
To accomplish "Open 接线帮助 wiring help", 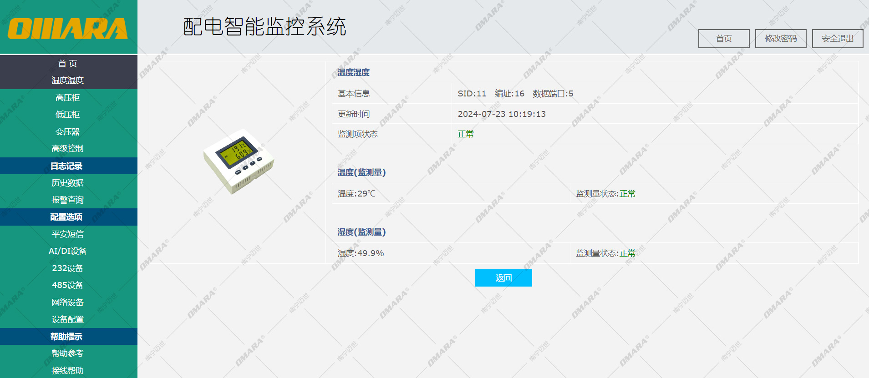I will [x=67, y=370].
